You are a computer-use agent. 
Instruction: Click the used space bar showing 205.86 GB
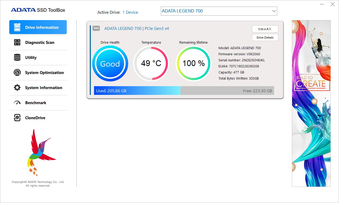137,91
